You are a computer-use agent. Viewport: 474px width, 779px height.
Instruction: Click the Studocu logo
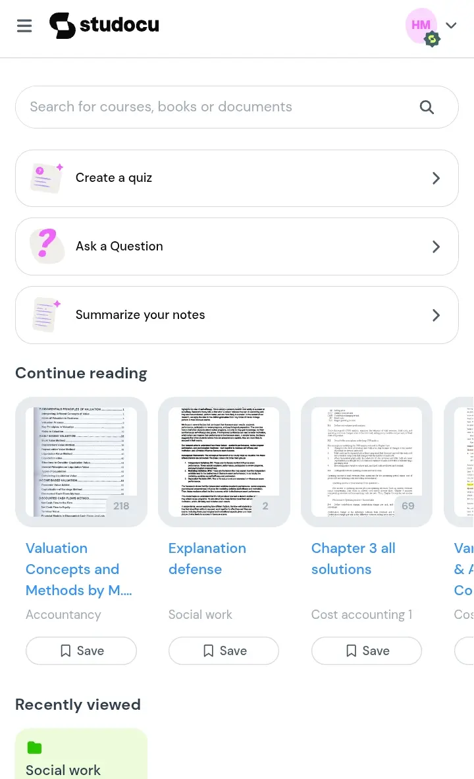[104, 25]
